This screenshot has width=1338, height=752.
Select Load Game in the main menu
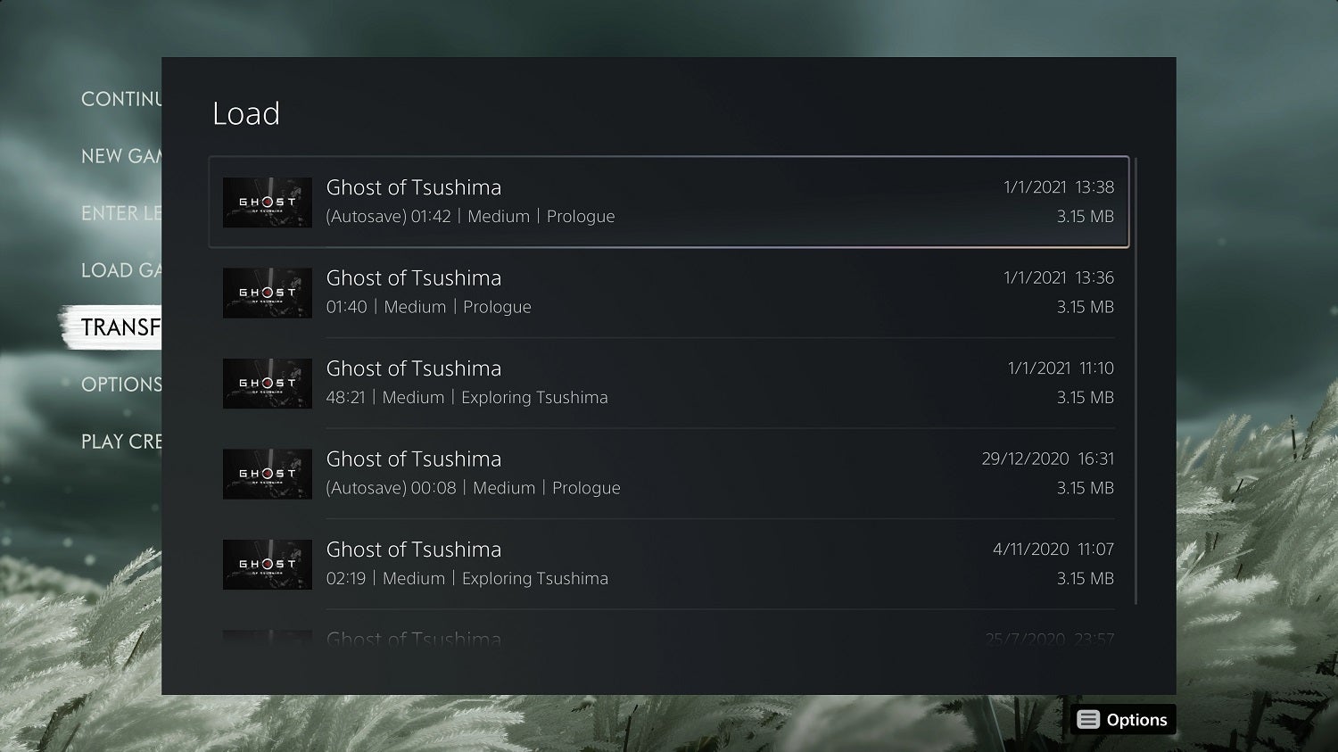point(121,270)
